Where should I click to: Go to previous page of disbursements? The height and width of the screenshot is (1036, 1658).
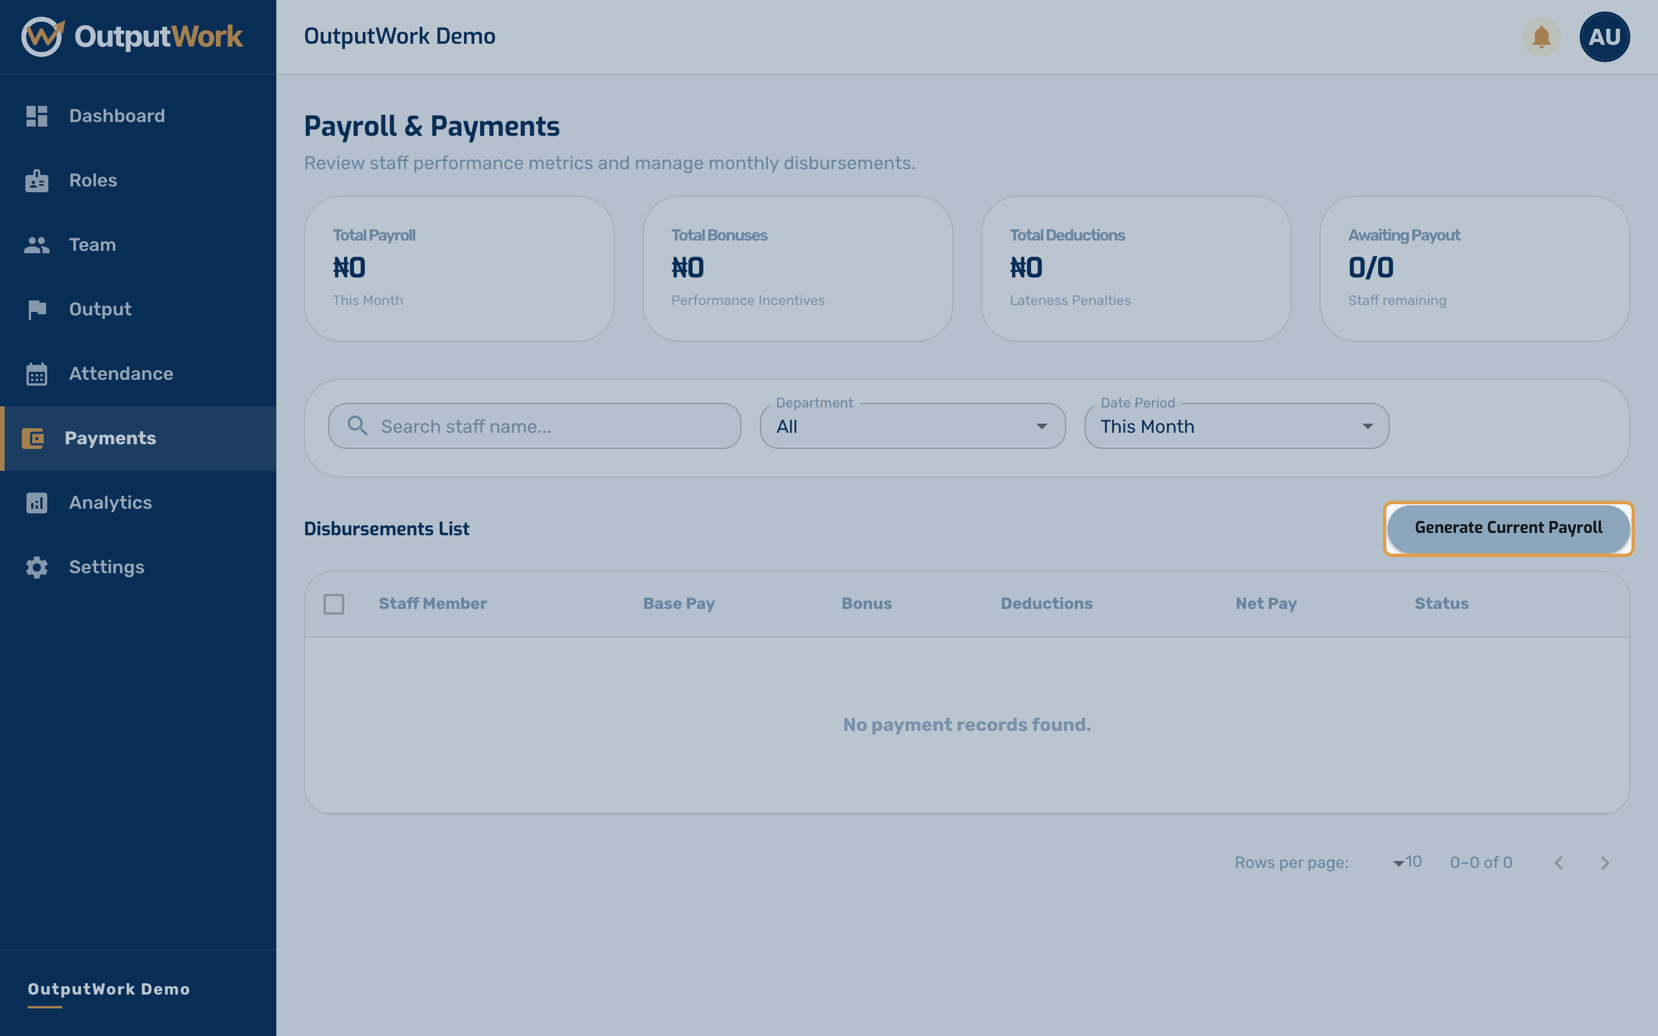coord(1558,863)
